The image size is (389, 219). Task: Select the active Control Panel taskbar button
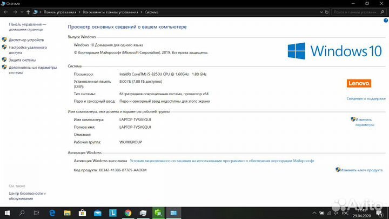(x=173, y=213)
